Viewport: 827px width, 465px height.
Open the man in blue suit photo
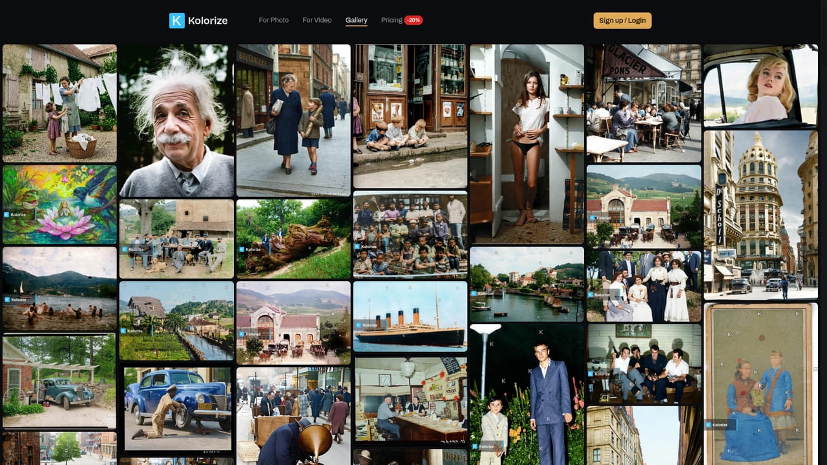point(527,394)
